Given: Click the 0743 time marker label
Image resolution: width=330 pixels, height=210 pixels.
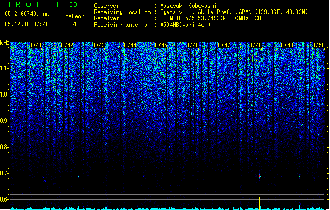Looking at the screenshot, I should coord(99,45).
